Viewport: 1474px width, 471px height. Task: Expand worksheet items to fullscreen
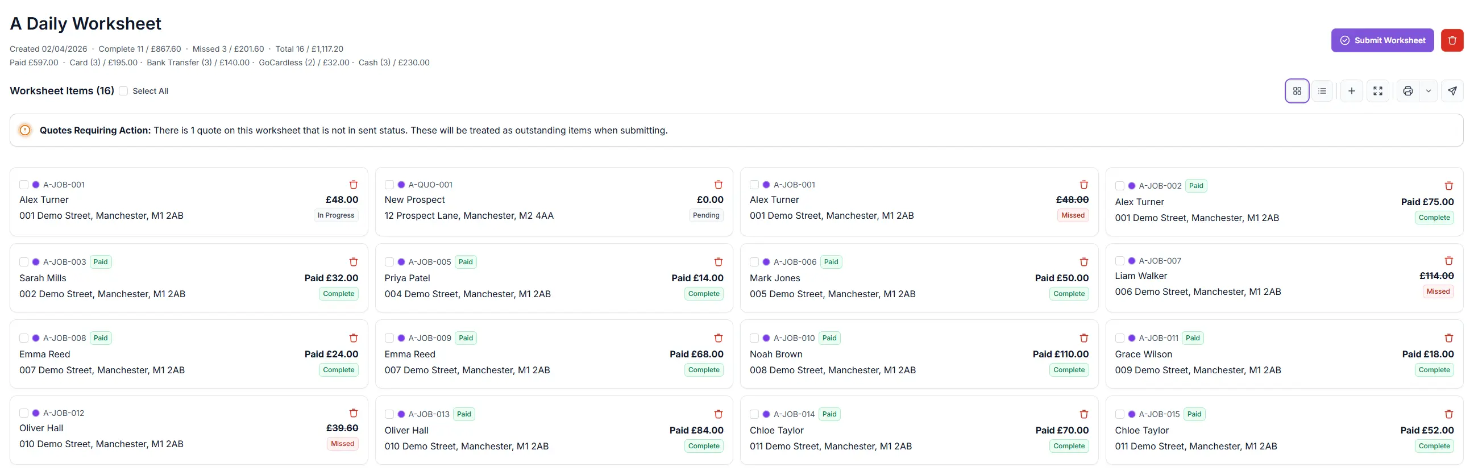coord(1378,90)
